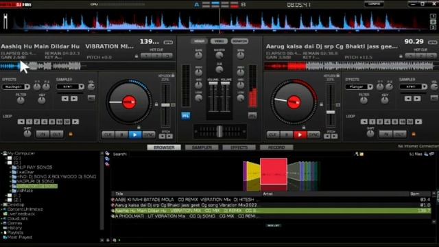The height and width of the screenshot is (247, 439).
Task: Enable PFL headphone cue for deck A
Action: (186, 116)
